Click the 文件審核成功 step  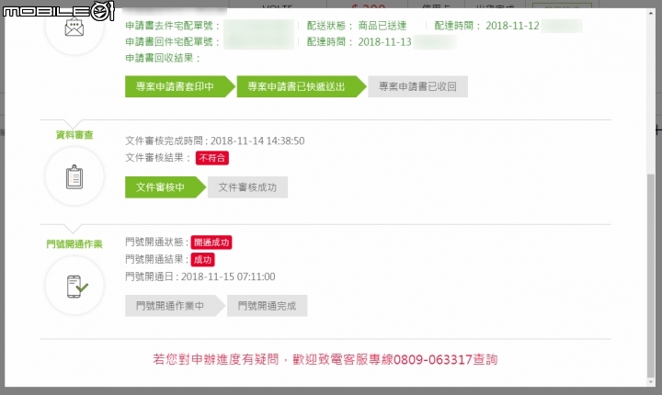point(247,187)
